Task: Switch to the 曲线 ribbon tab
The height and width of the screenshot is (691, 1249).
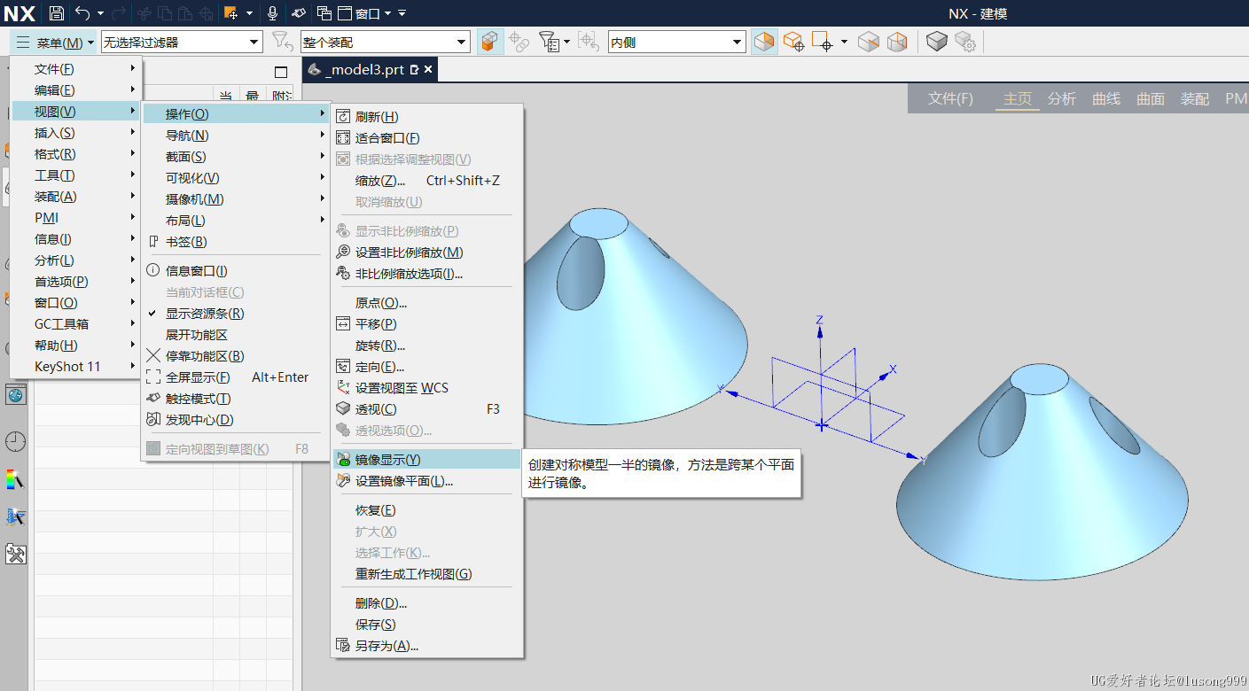Action: tap(1106, 99)
